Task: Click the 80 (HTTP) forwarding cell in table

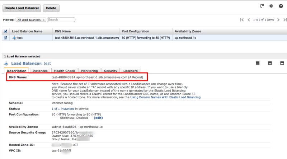Action: pyautogui.click(x=146, y=38)
